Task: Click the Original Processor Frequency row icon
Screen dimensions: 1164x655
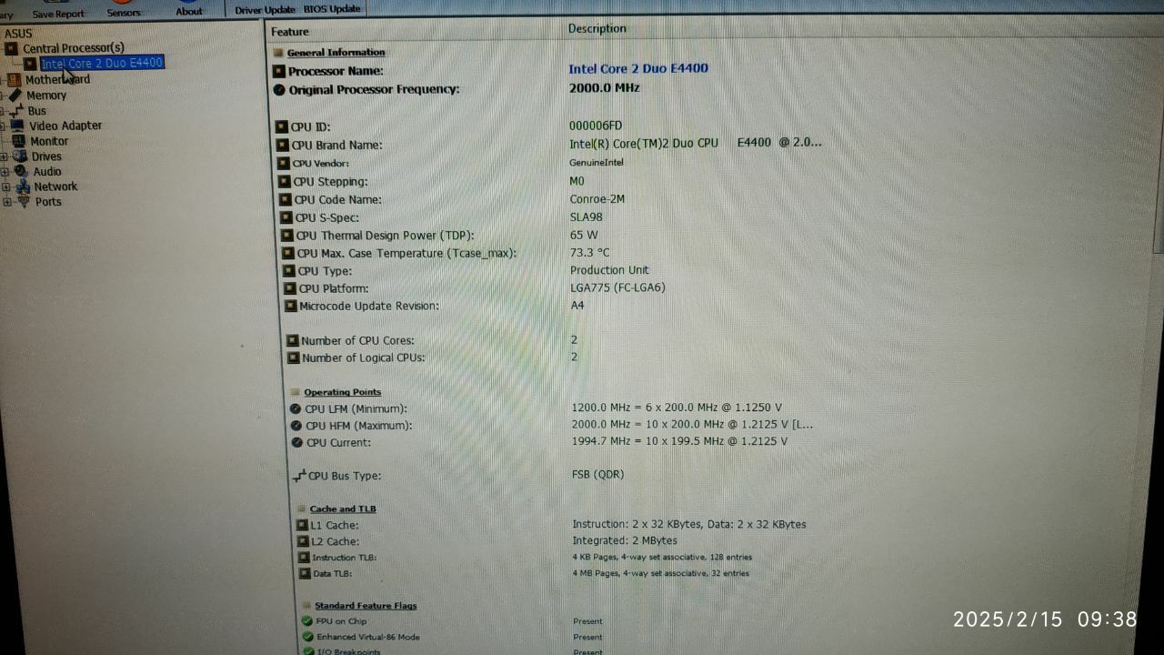Action: click(x=279, y=89)
